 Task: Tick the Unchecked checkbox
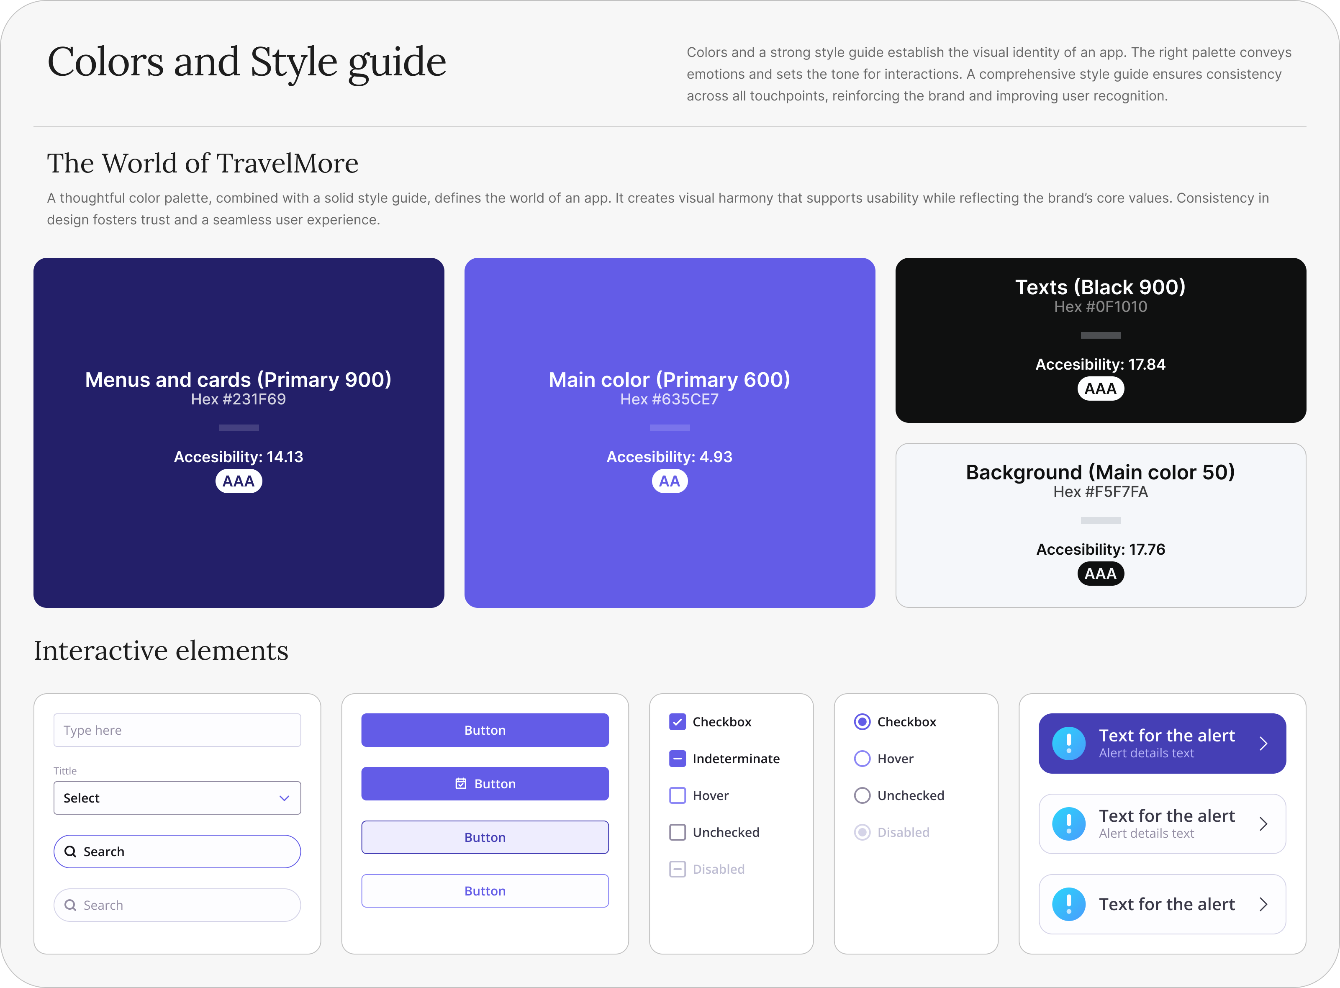coord(677,833)
